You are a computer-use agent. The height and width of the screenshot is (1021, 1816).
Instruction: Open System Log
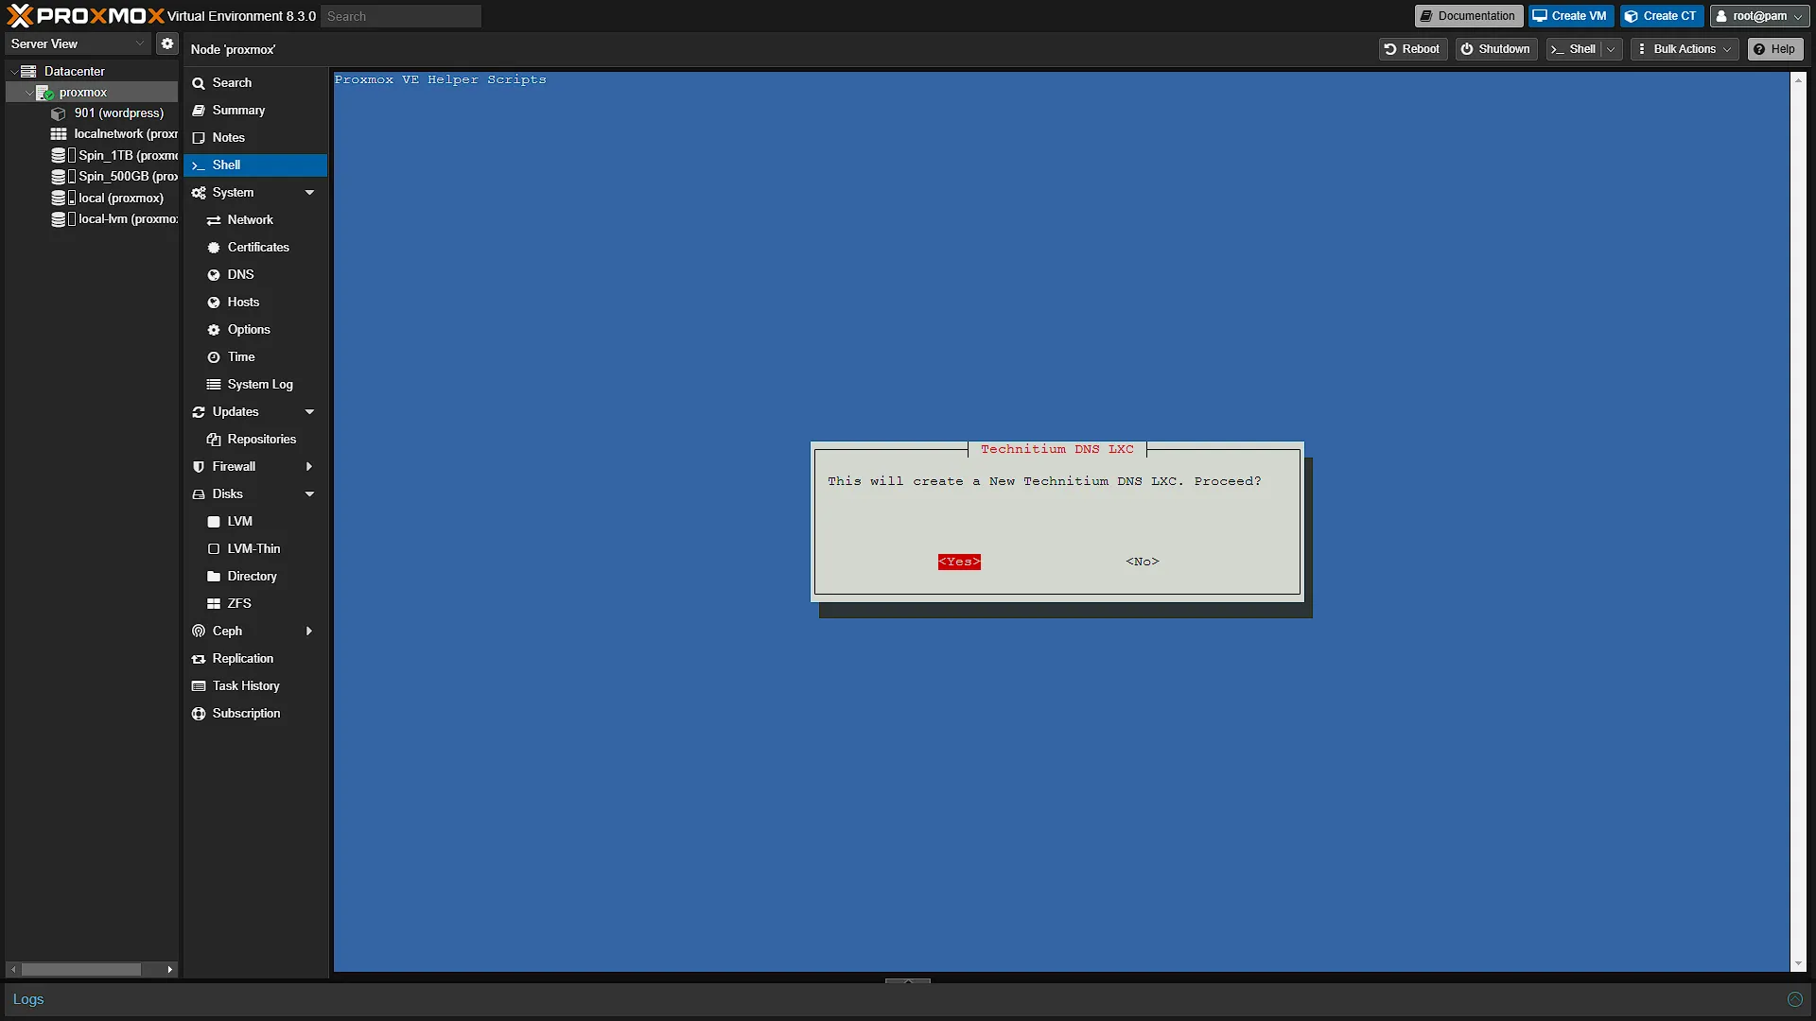coord(255,385)
